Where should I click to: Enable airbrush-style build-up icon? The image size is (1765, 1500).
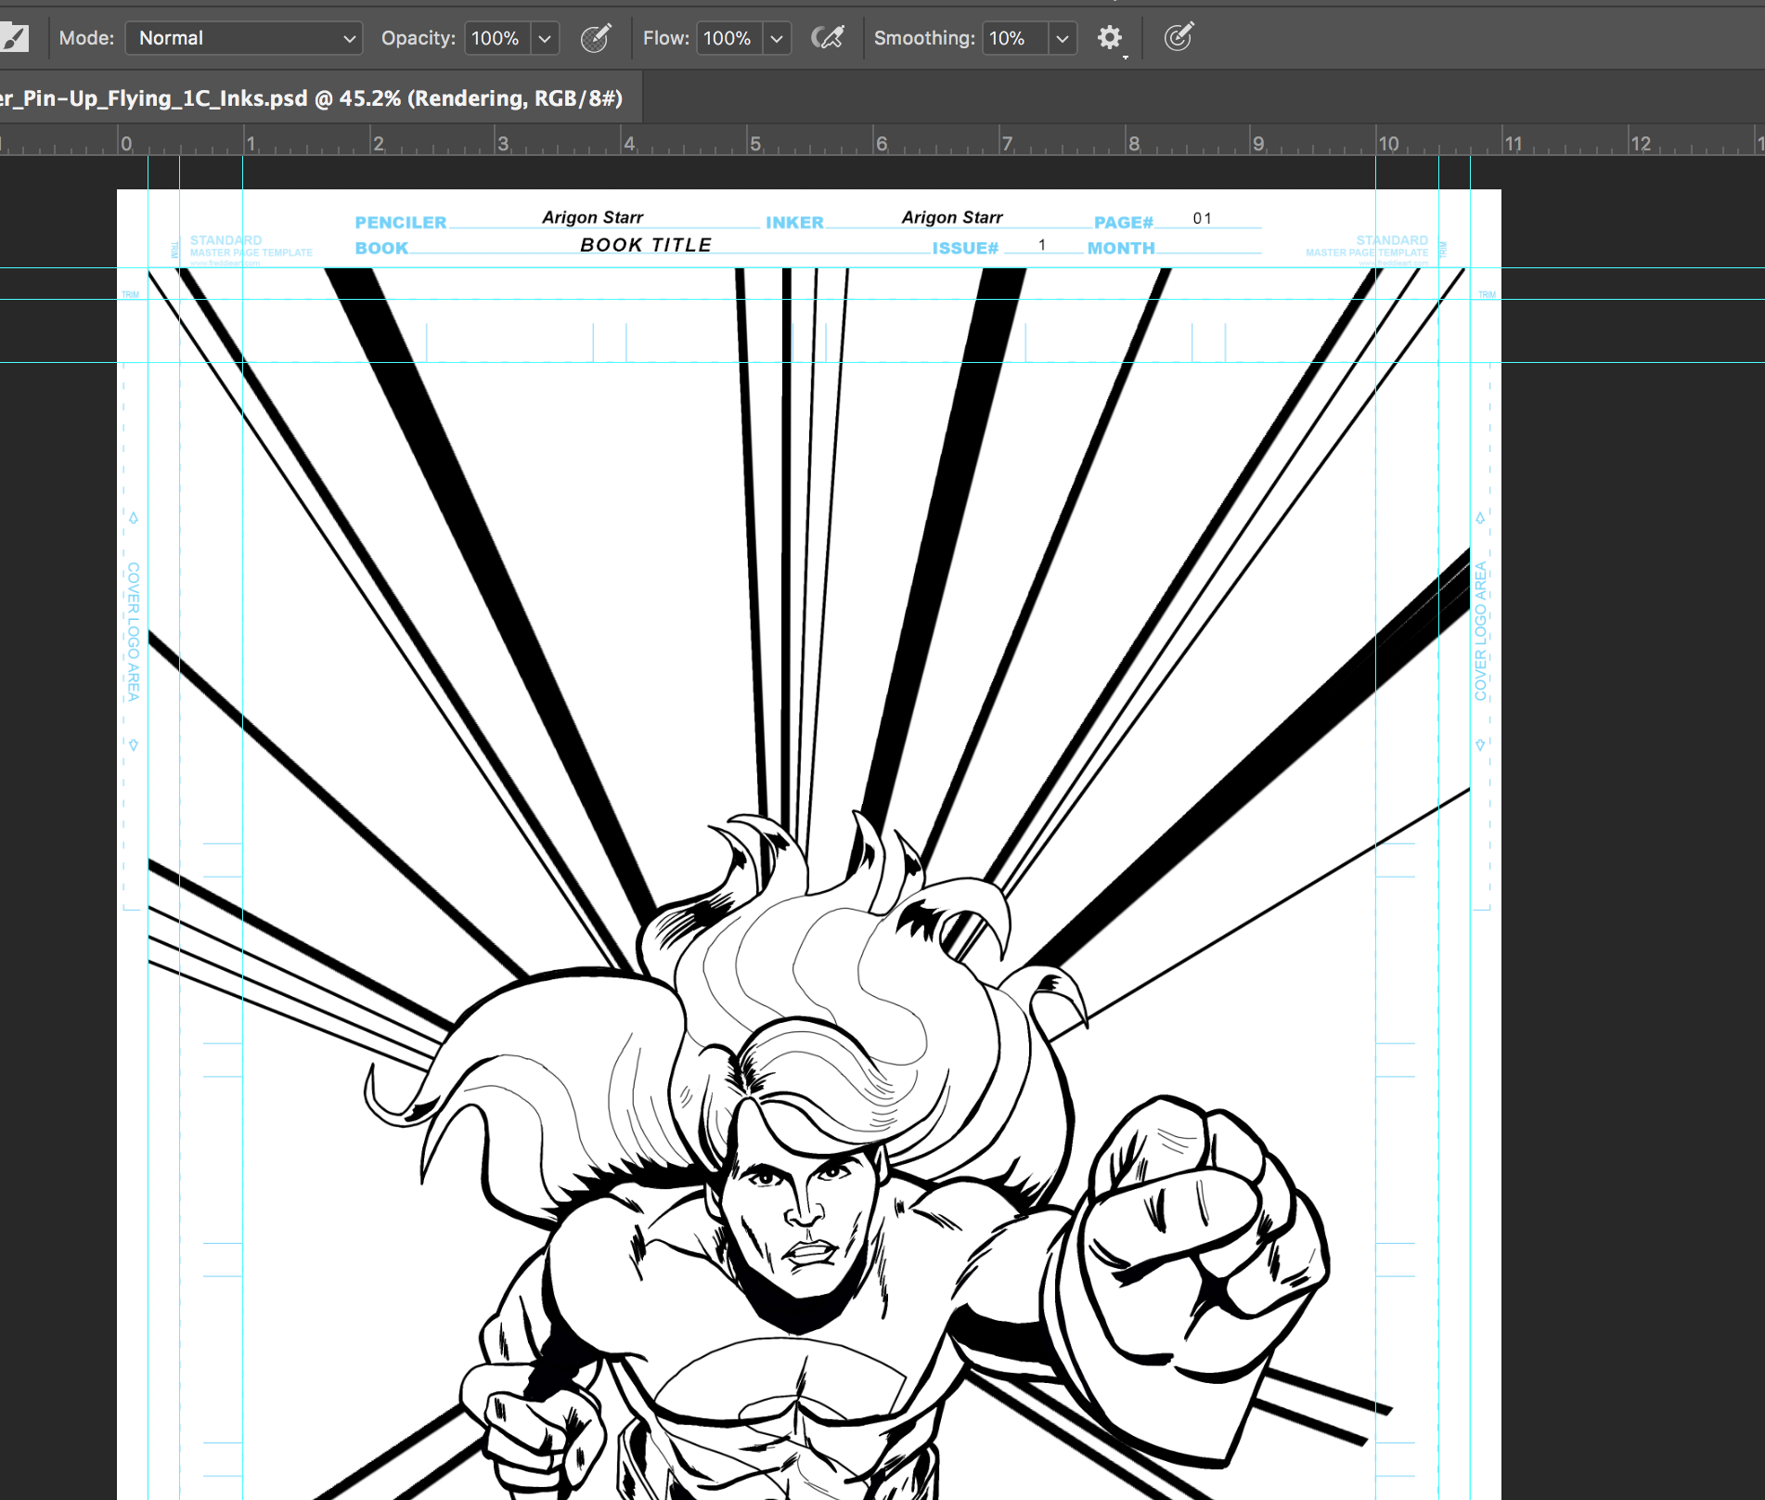pyautogui.click(x=828, y=38)
